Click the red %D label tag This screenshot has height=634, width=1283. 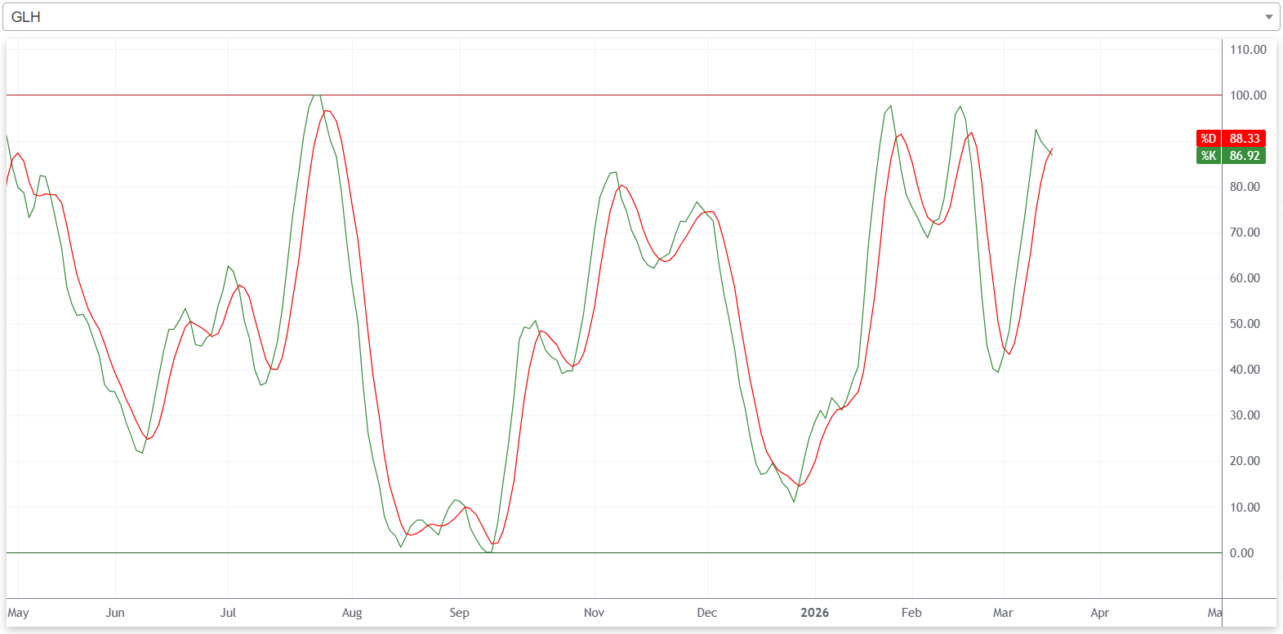tap(1208, 139)
